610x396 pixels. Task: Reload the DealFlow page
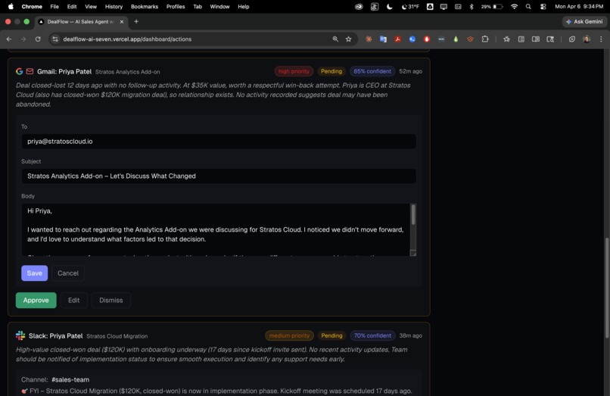(x=38, y=39)
